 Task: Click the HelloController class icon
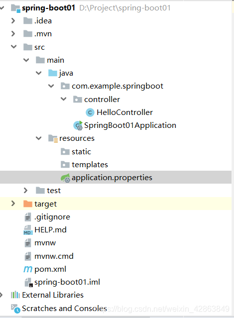(90, 112)
